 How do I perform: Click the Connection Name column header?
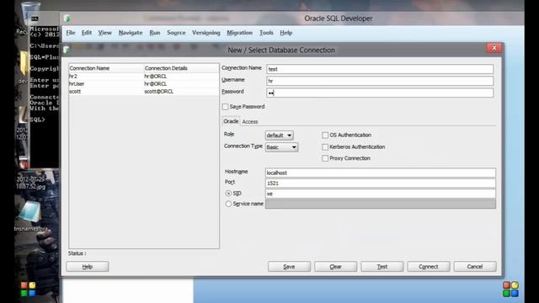(x=106, y=68)
